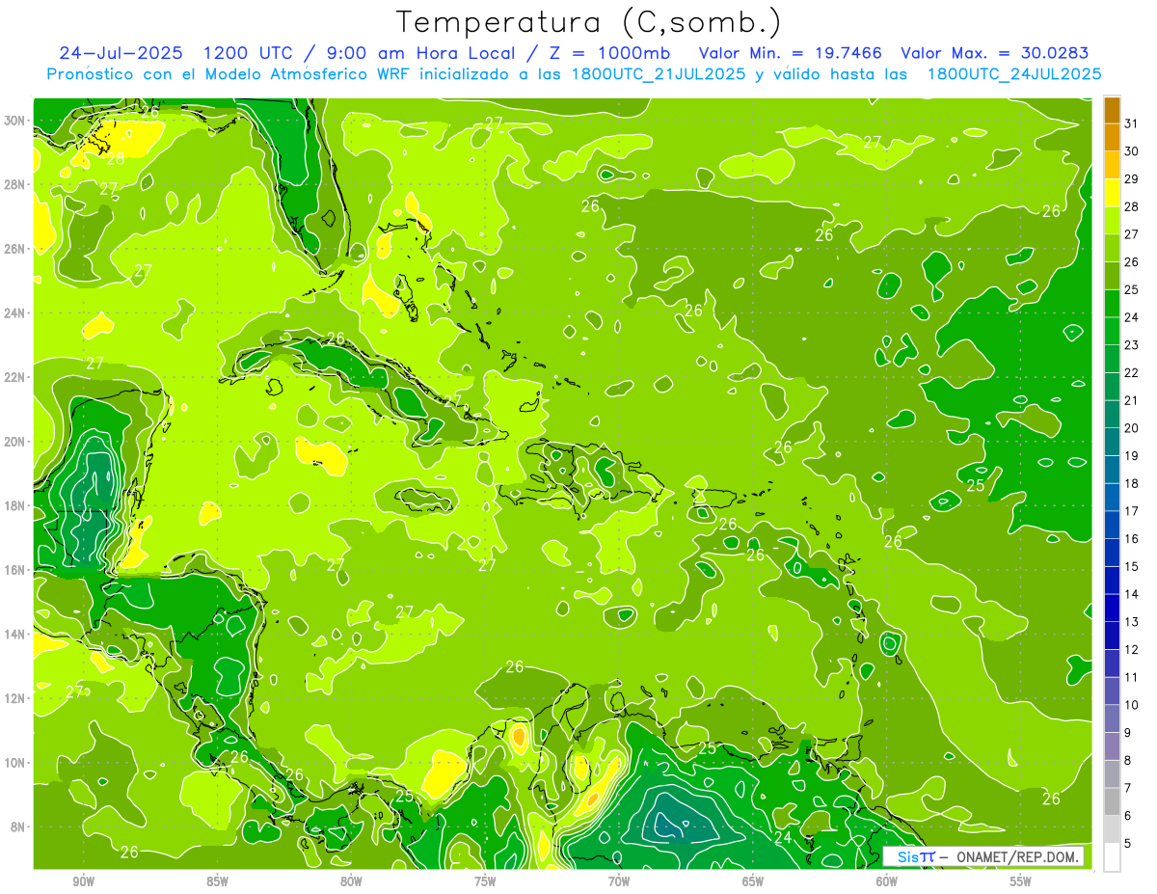Click the "22N" latitude axis label
1157x894 pixels.
point(14,377)
